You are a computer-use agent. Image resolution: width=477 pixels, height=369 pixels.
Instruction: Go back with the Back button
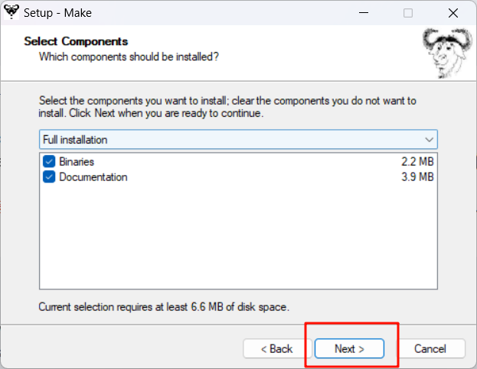click(x=277, y=348)
